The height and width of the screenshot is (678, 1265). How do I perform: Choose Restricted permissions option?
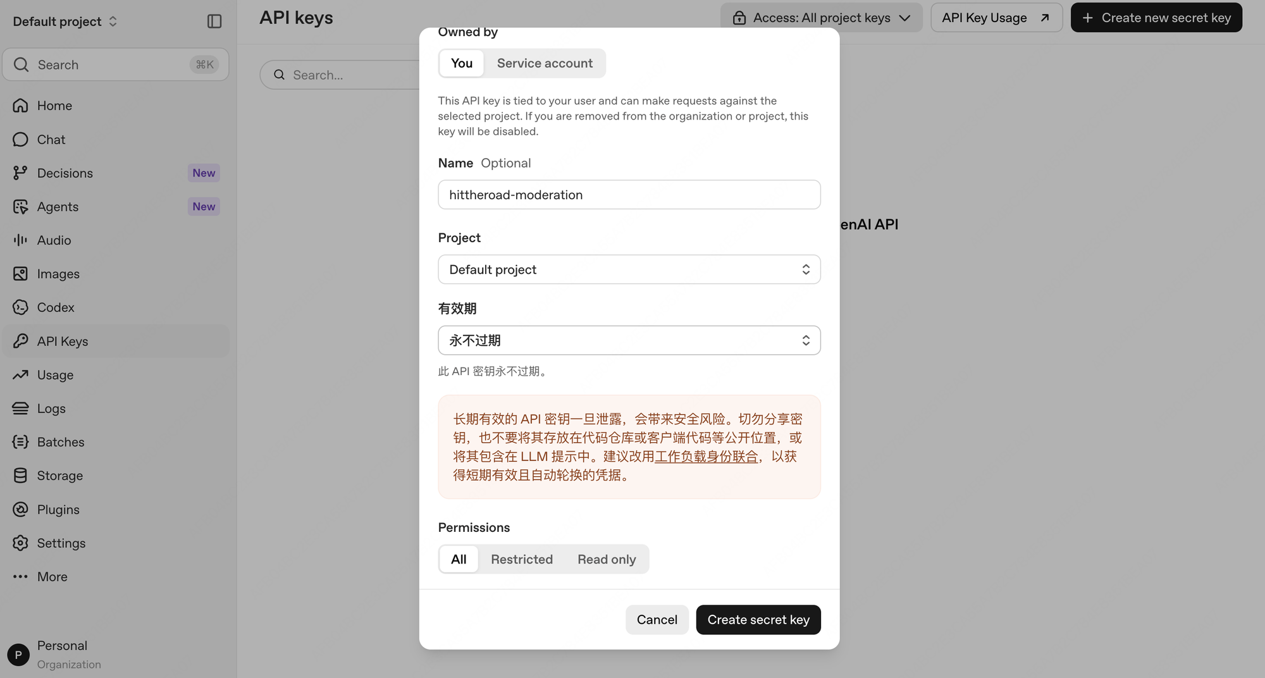point(522,559)
